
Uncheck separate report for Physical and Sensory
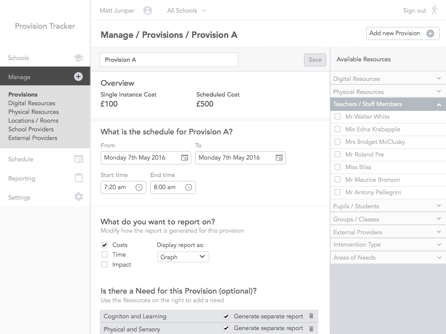(x=226, y=328)
